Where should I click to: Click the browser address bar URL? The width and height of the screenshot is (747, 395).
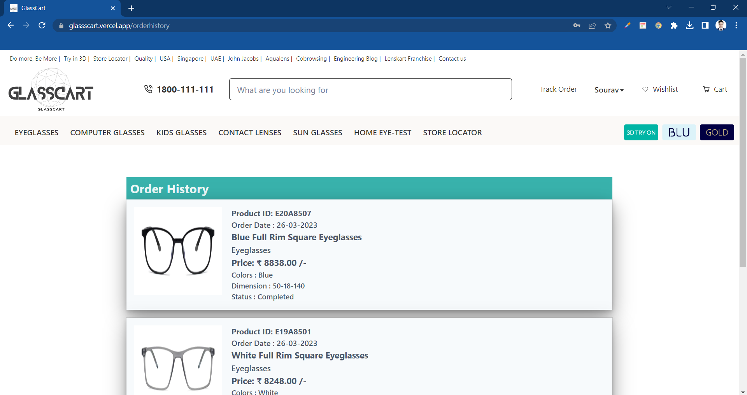click(x=119, y=26)
